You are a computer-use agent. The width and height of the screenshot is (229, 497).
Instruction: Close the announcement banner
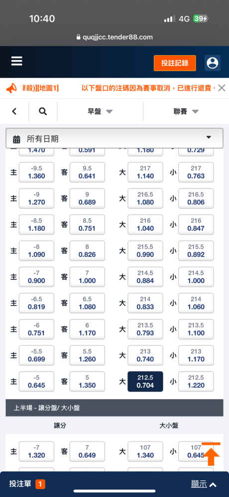point(222,88)
